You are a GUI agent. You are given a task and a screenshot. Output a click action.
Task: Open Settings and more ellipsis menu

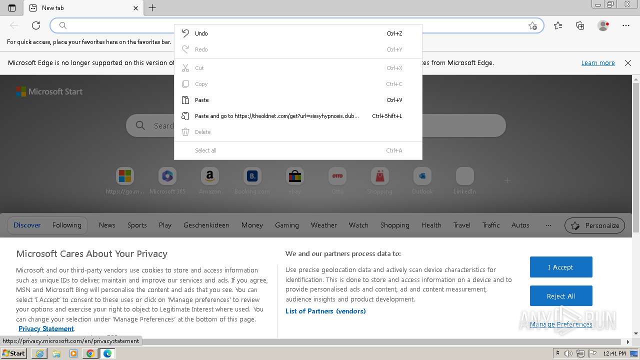(626, 25)
